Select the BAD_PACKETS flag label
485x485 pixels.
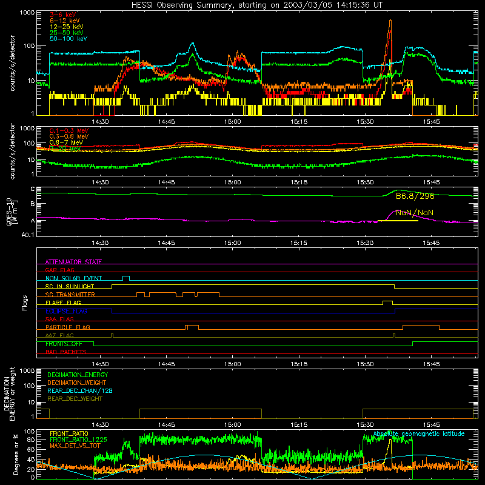pyautogui.click(x=66, y=352)
